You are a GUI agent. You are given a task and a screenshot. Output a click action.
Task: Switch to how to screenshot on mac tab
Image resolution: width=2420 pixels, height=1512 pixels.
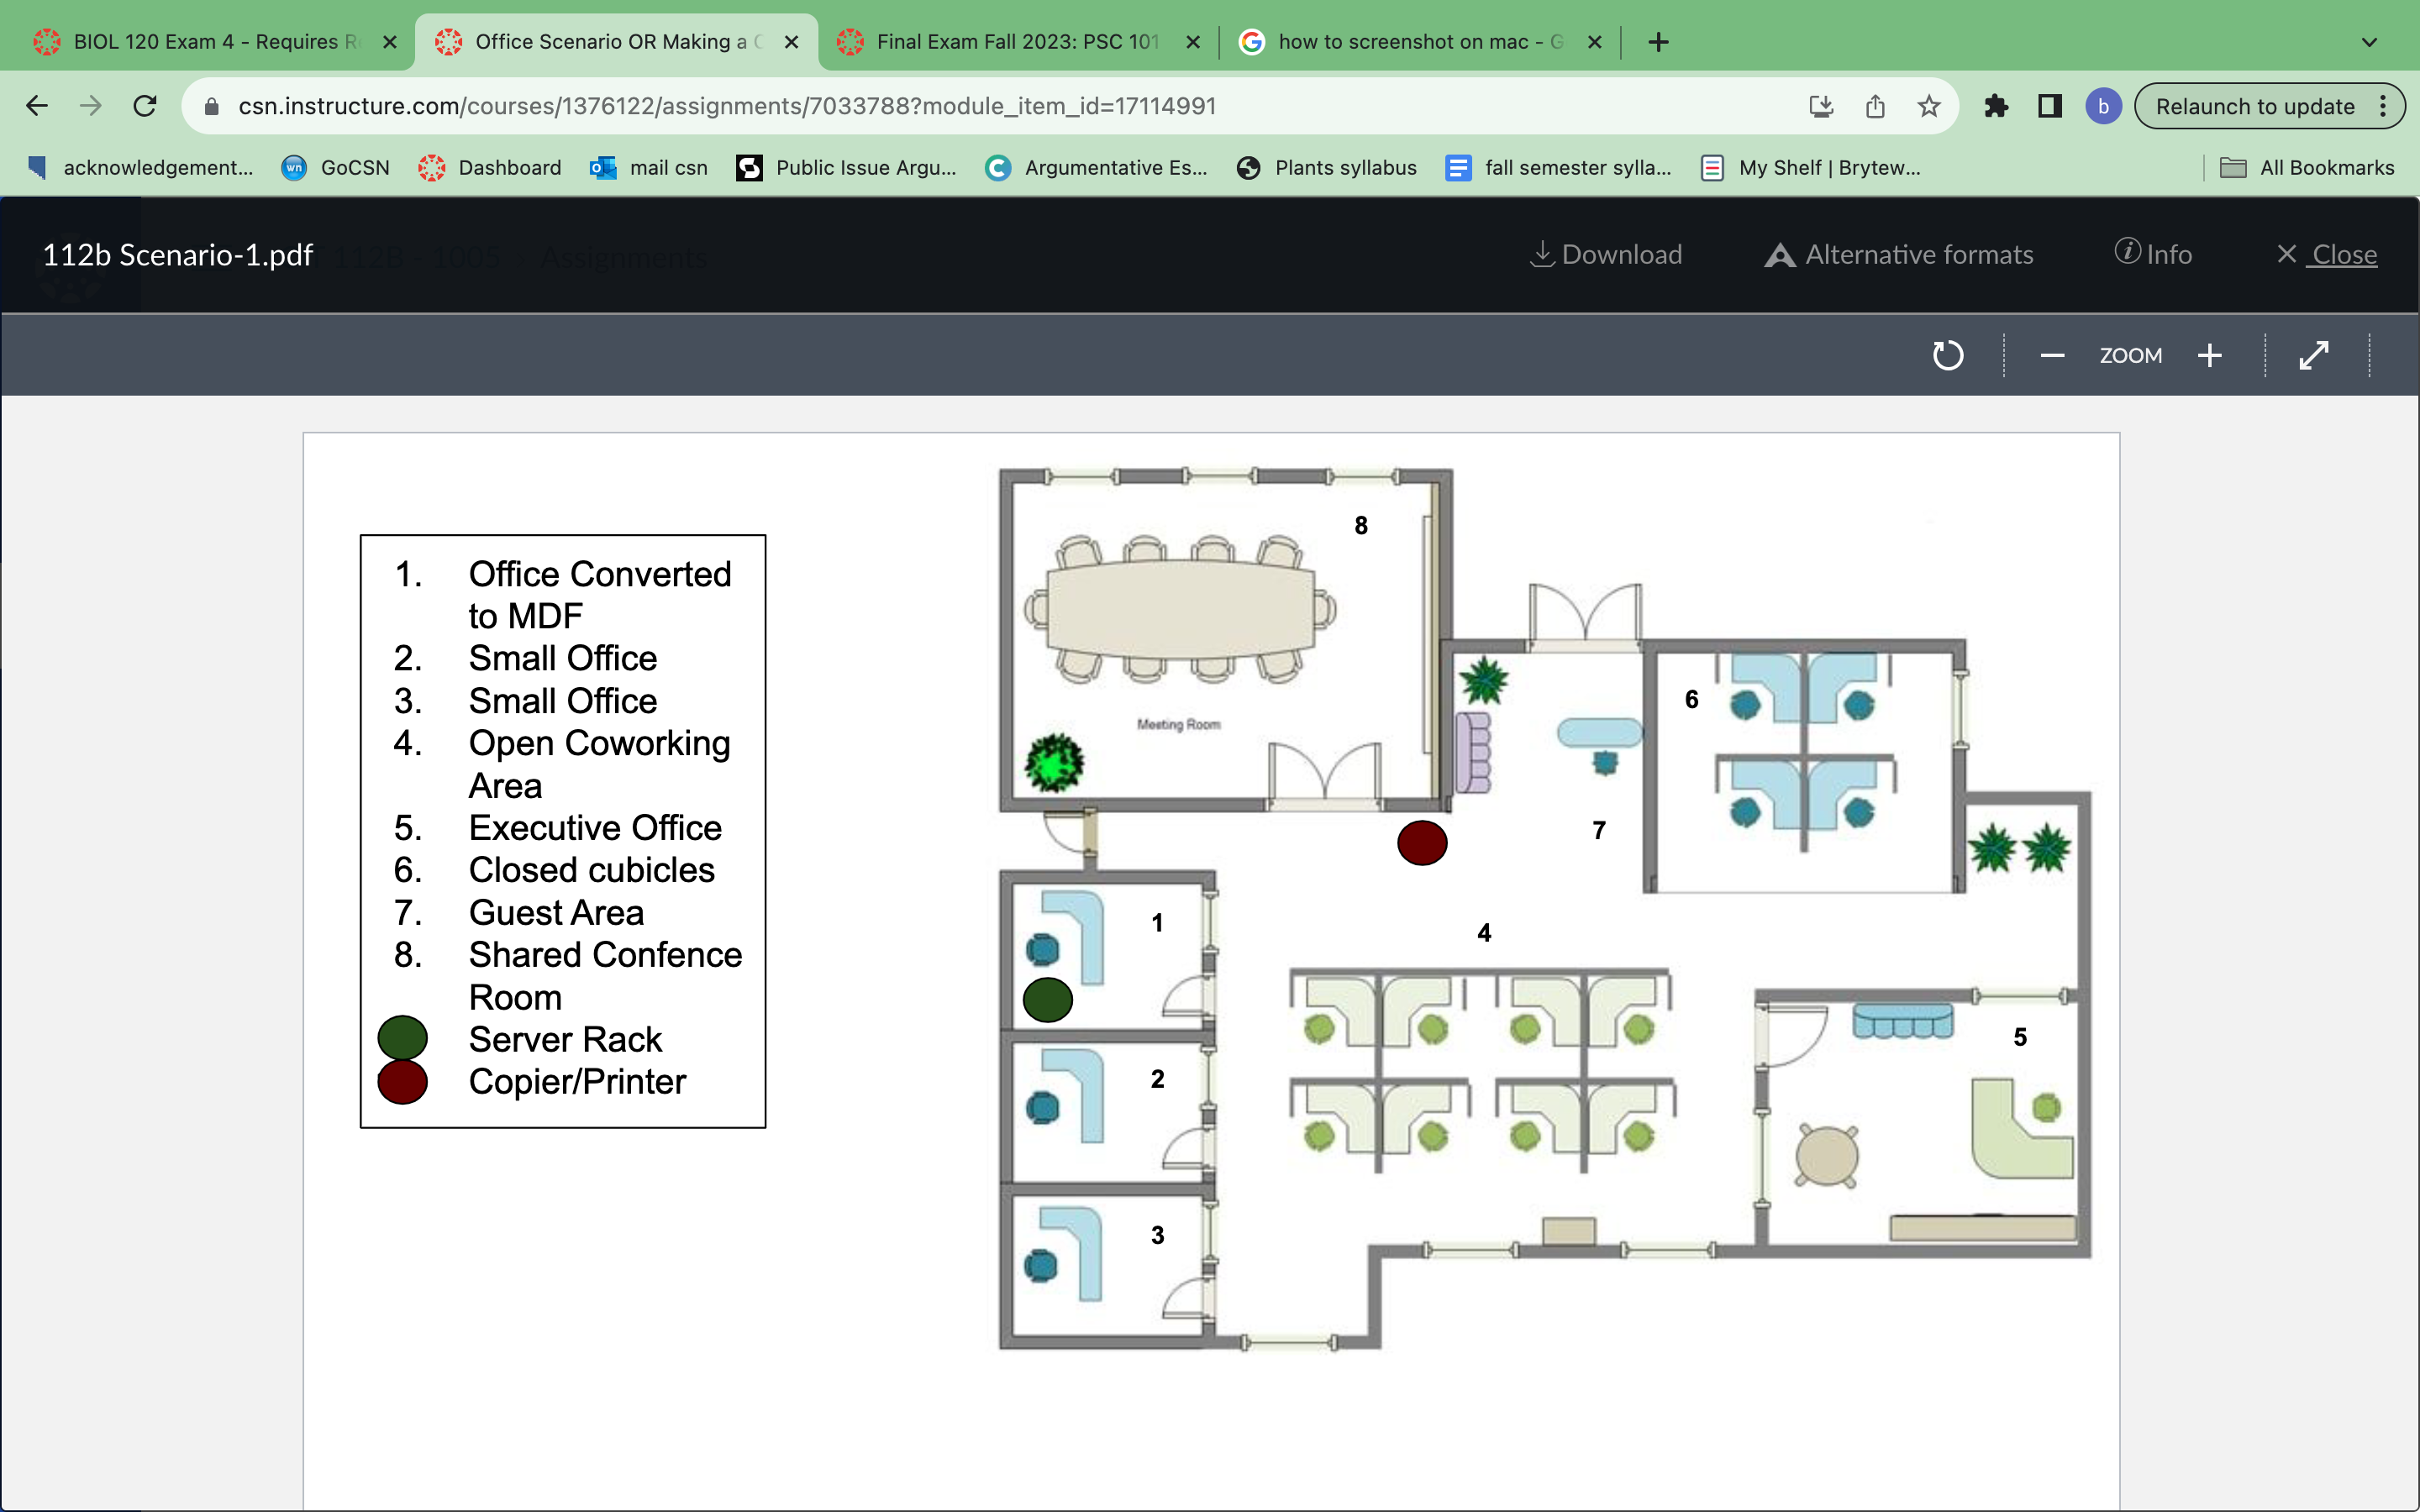pyautogui.click(x=1418, y=42)
